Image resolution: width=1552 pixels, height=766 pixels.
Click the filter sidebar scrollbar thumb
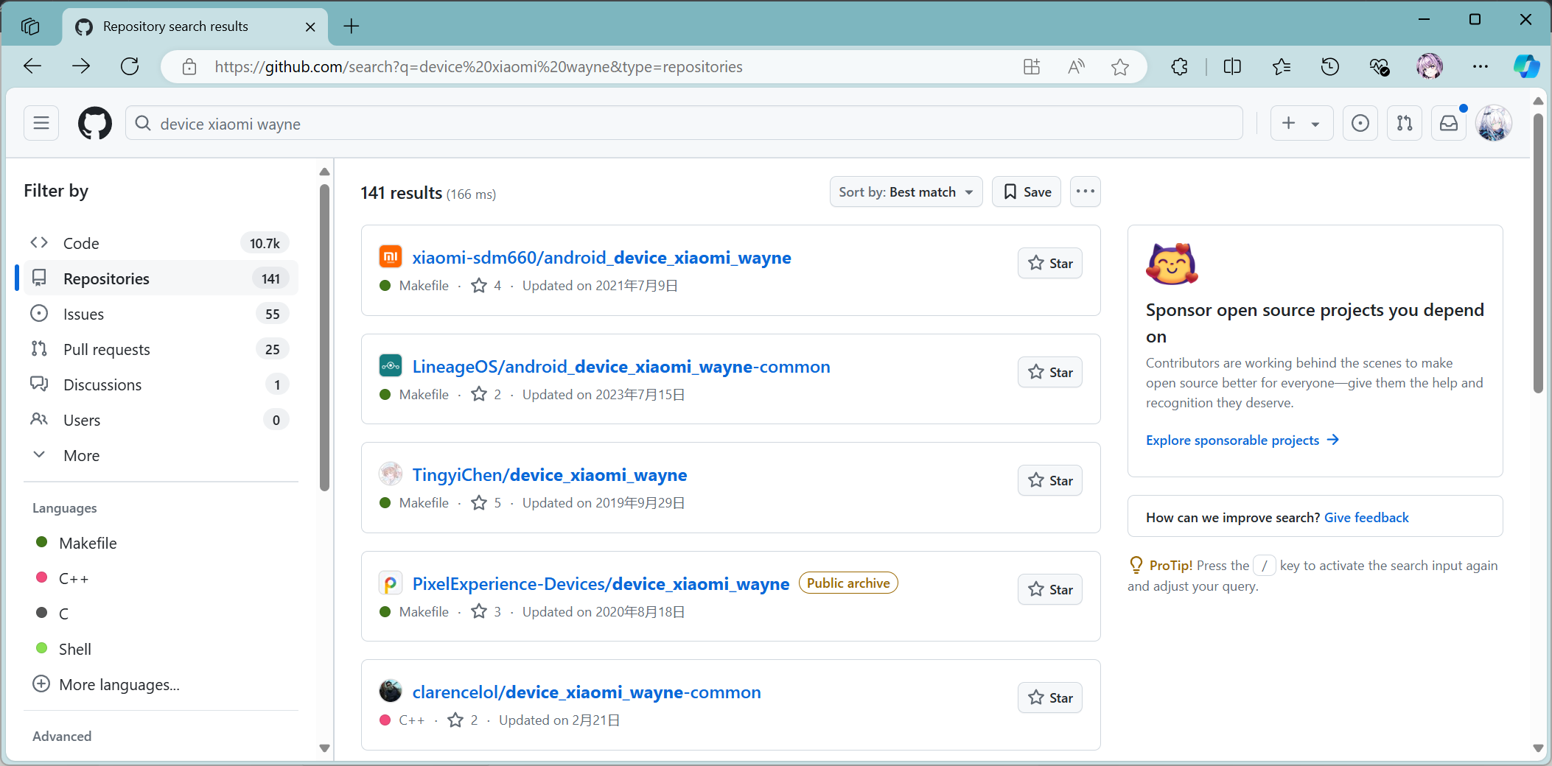(x=324, y=337)
